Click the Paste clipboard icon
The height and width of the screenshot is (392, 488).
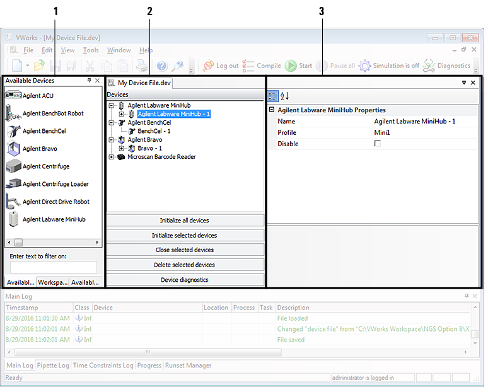coord(123,66)
